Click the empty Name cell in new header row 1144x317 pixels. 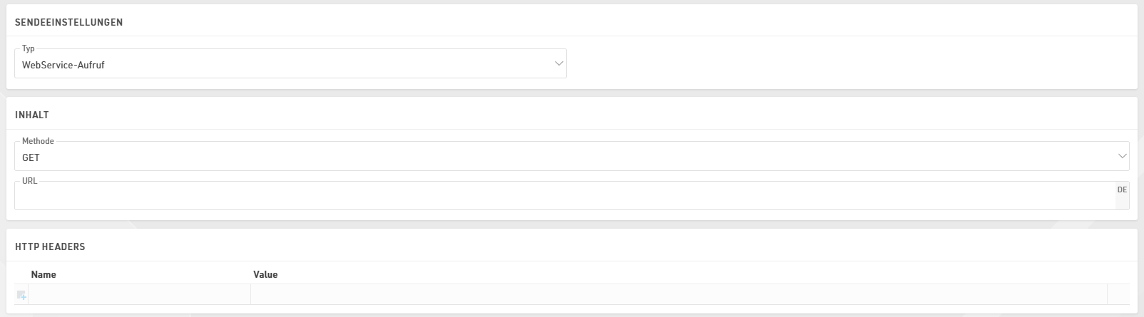[x=139, y=295]
